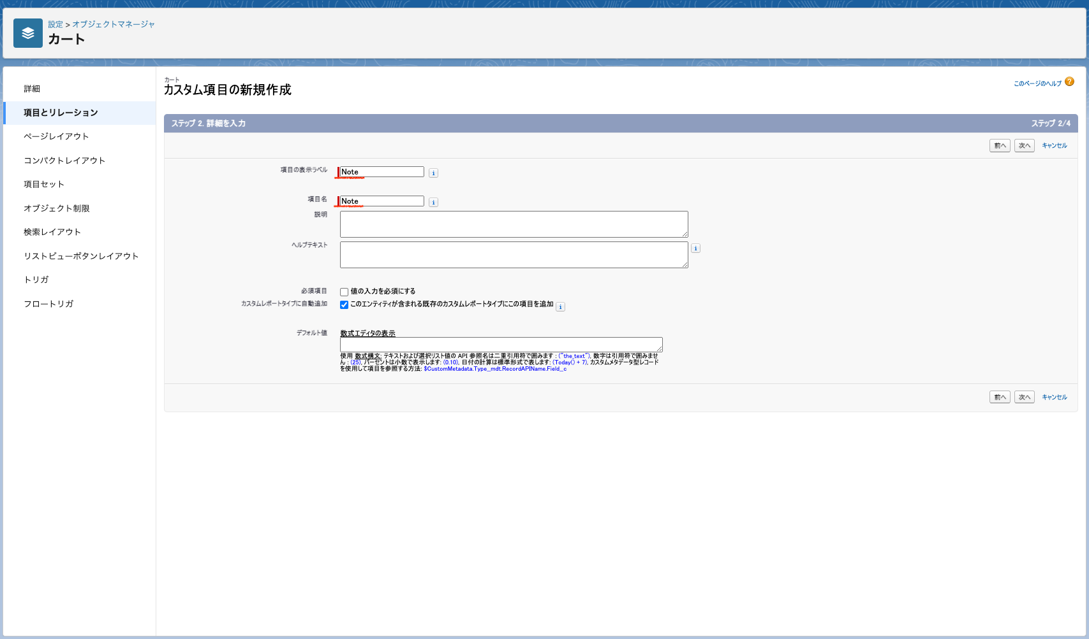1089x639 pixels.
Task: Click the info icon beside ヘルプテキスト box
Action: (x=695, y=248)
